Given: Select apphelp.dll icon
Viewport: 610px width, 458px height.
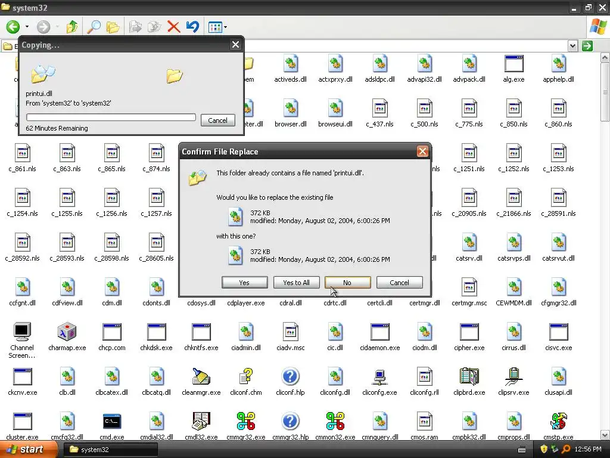Looking at the screenshot, I should point(558,64).
